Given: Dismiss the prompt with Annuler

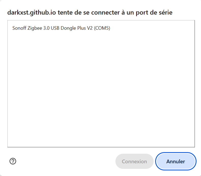Looking at the screenshot, I should click(x=176, y=162).
